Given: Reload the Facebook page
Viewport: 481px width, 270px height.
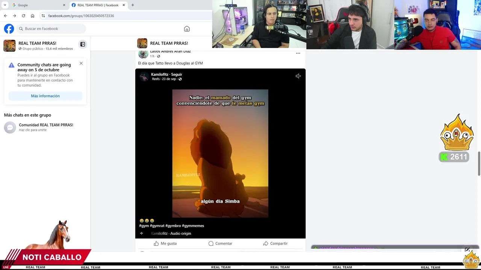Looking at the screenshot, I should pos(23,16).
